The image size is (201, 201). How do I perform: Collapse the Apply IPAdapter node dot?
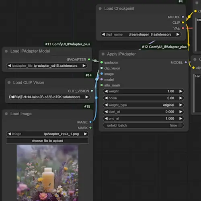[x=103, y=54]
